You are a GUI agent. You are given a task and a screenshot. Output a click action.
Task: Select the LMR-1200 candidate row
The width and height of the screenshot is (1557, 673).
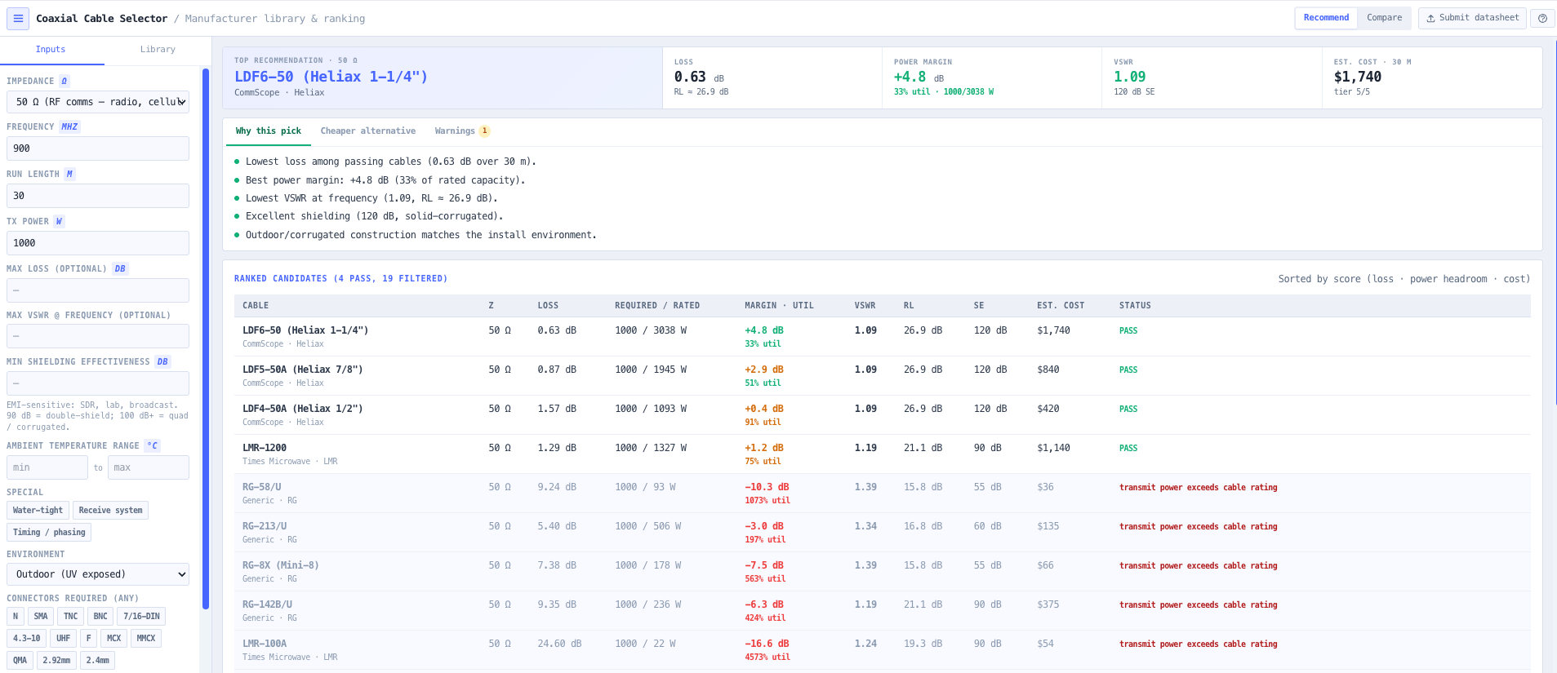[883, 454]
